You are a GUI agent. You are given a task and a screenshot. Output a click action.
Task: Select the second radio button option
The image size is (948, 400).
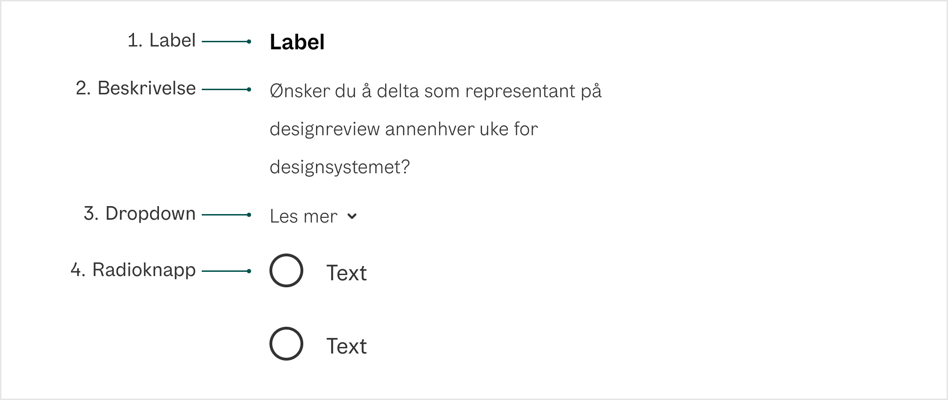click(286, 344)
